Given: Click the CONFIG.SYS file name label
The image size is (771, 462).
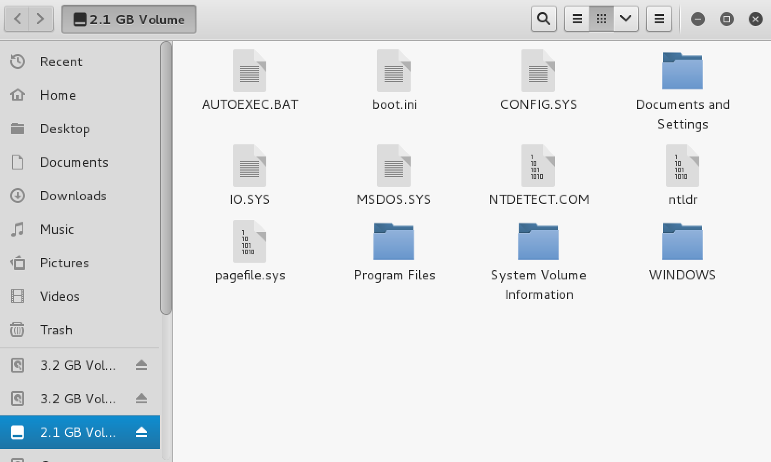Looking at the screenshot, I should [539, 104].
